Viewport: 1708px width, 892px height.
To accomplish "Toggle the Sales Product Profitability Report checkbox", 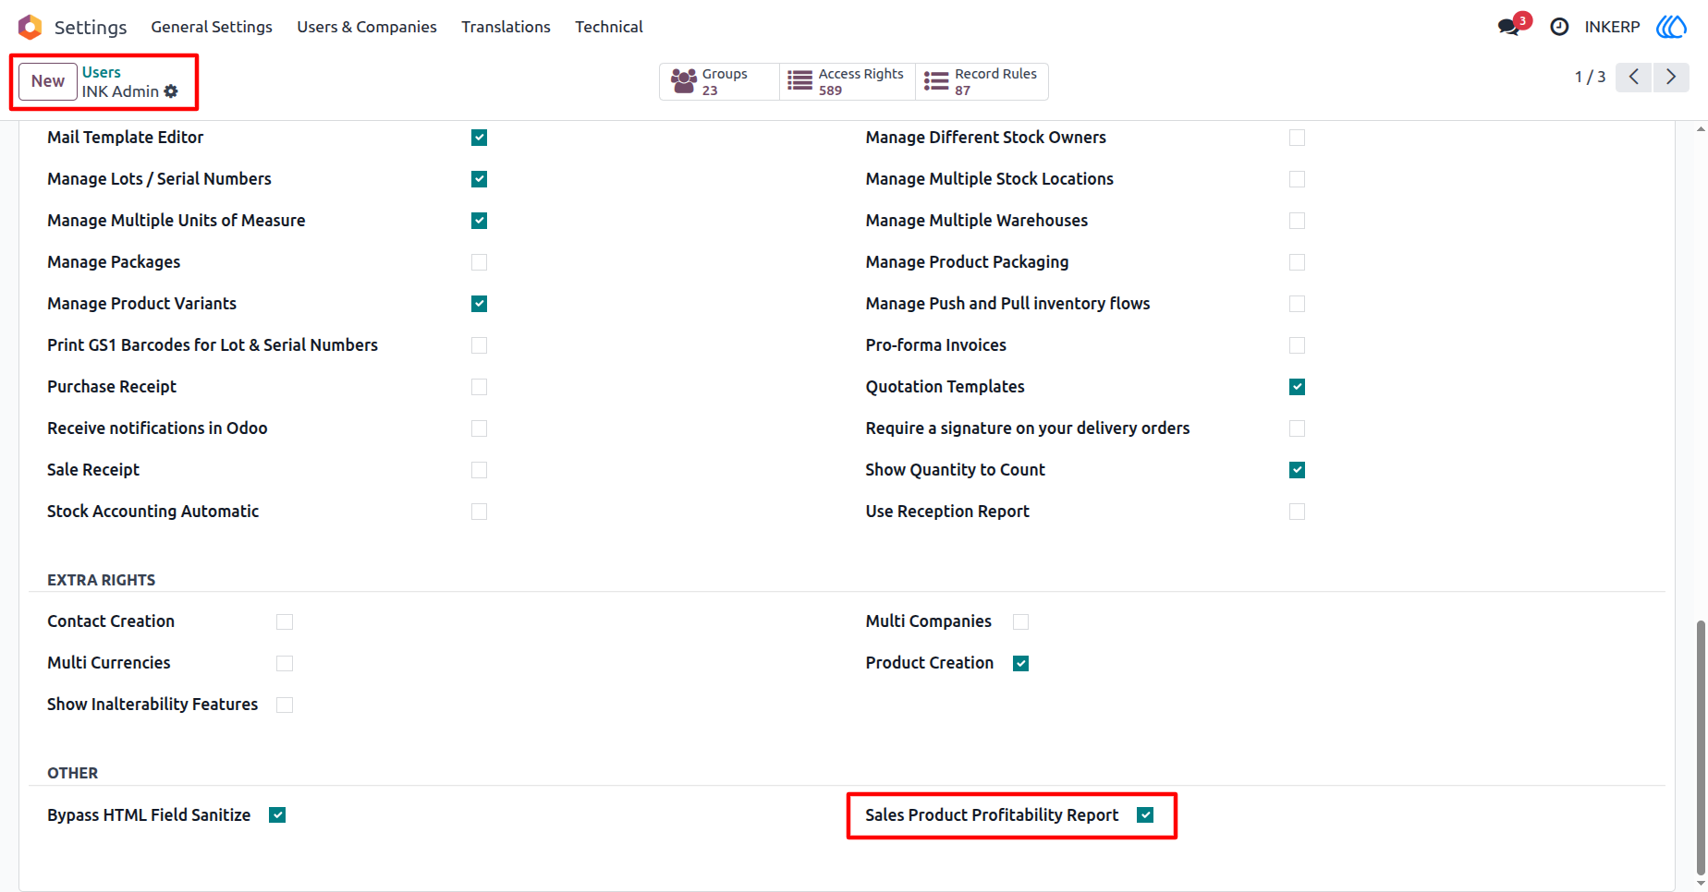I will pyautogui.click(x=1145, y=815).
